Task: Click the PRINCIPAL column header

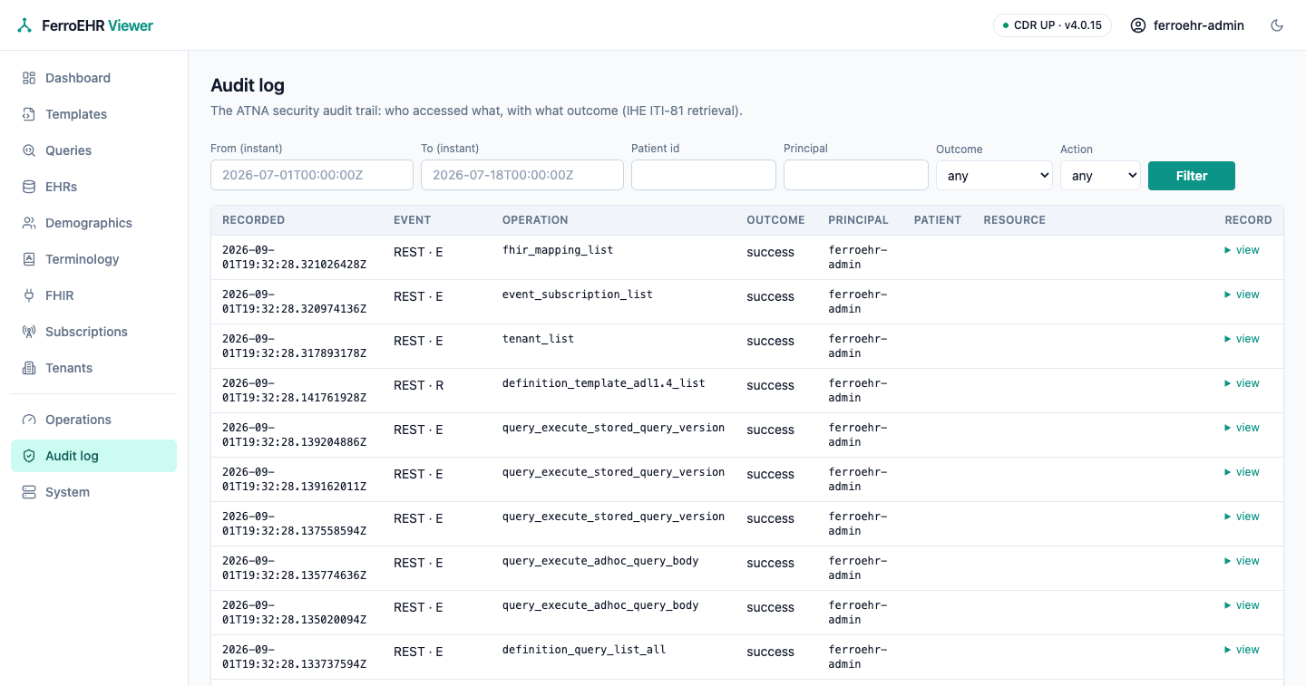Action: (858, 220)
